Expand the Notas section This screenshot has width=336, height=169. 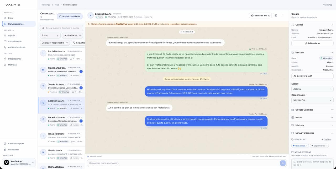click(312, 117)
